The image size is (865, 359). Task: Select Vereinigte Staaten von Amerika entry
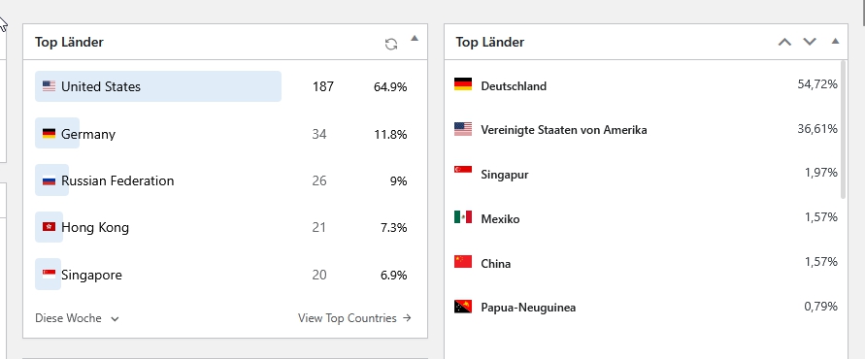coord(646,130)
